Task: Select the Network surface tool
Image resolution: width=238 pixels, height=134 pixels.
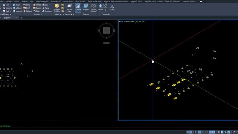Action: 28,11
